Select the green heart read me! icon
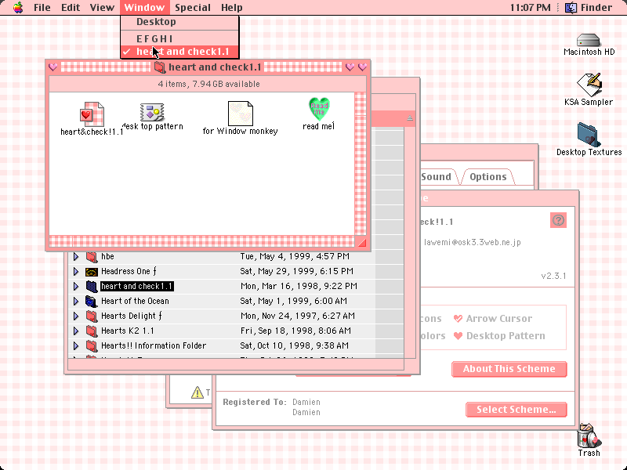Screen dimensions: 627x470 pyautogui.click(x=319, y=109)
